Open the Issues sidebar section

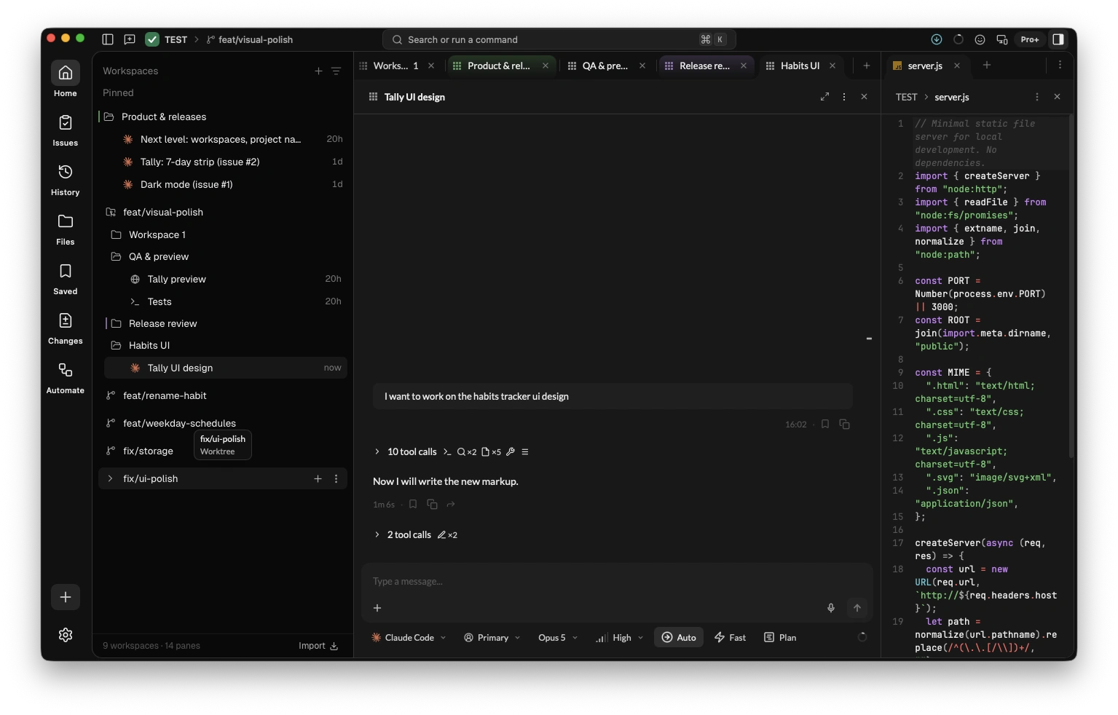click(x=65, y=130)
